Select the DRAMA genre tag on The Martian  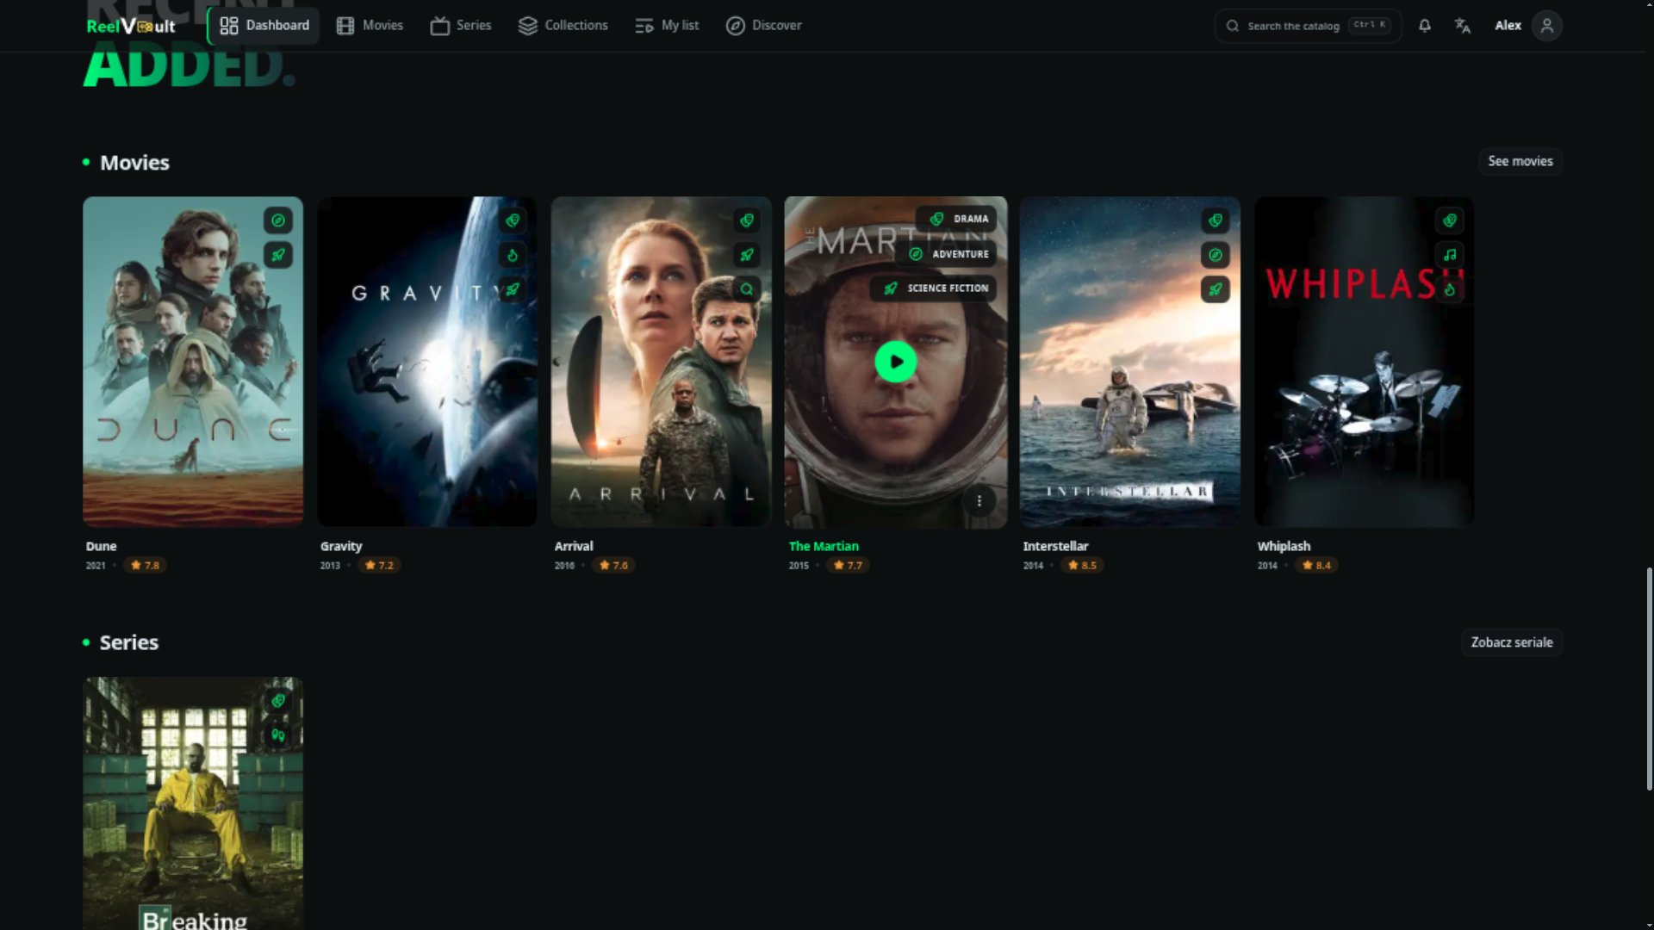coord(957,219)
